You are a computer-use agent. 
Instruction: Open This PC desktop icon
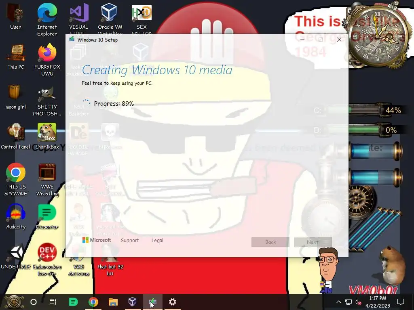click(x=16, y=57)
